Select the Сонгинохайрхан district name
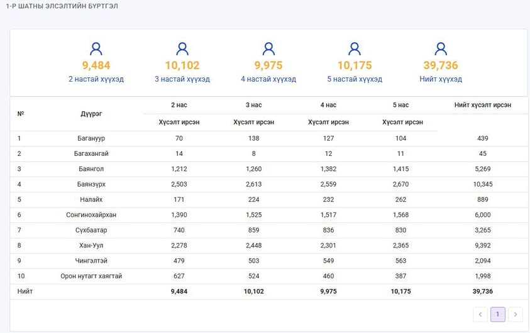530x333 pixels. click(91, 215)
